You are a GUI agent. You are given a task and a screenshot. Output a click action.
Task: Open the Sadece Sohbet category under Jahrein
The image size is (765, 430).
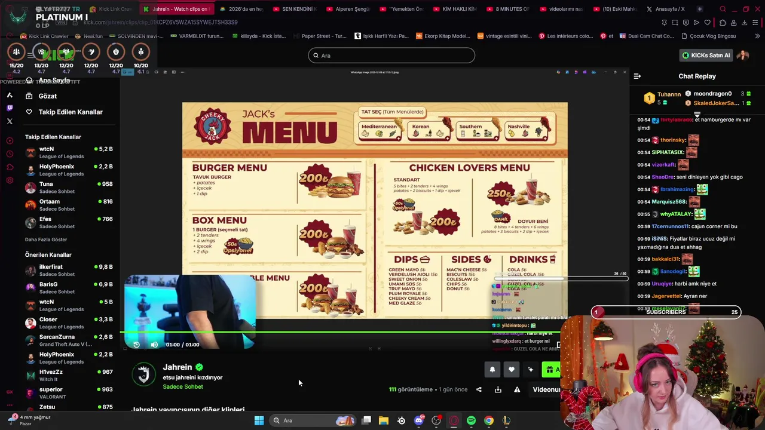coord(183,386)
